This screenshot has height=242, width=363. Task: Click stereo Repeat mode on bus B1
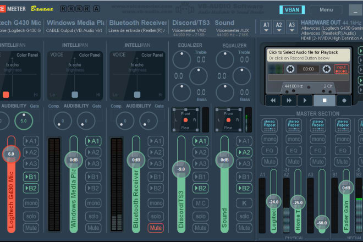(x=343, y=125)
